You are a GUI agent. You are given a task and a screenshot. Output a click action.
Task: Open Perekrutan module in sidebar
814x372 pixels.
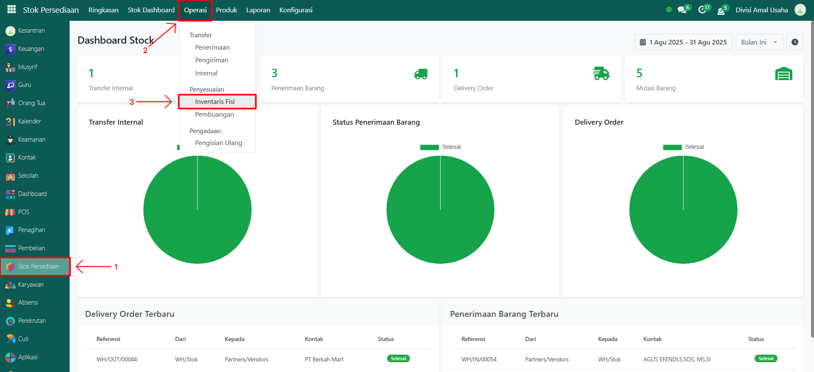click(x=31, y=321)
